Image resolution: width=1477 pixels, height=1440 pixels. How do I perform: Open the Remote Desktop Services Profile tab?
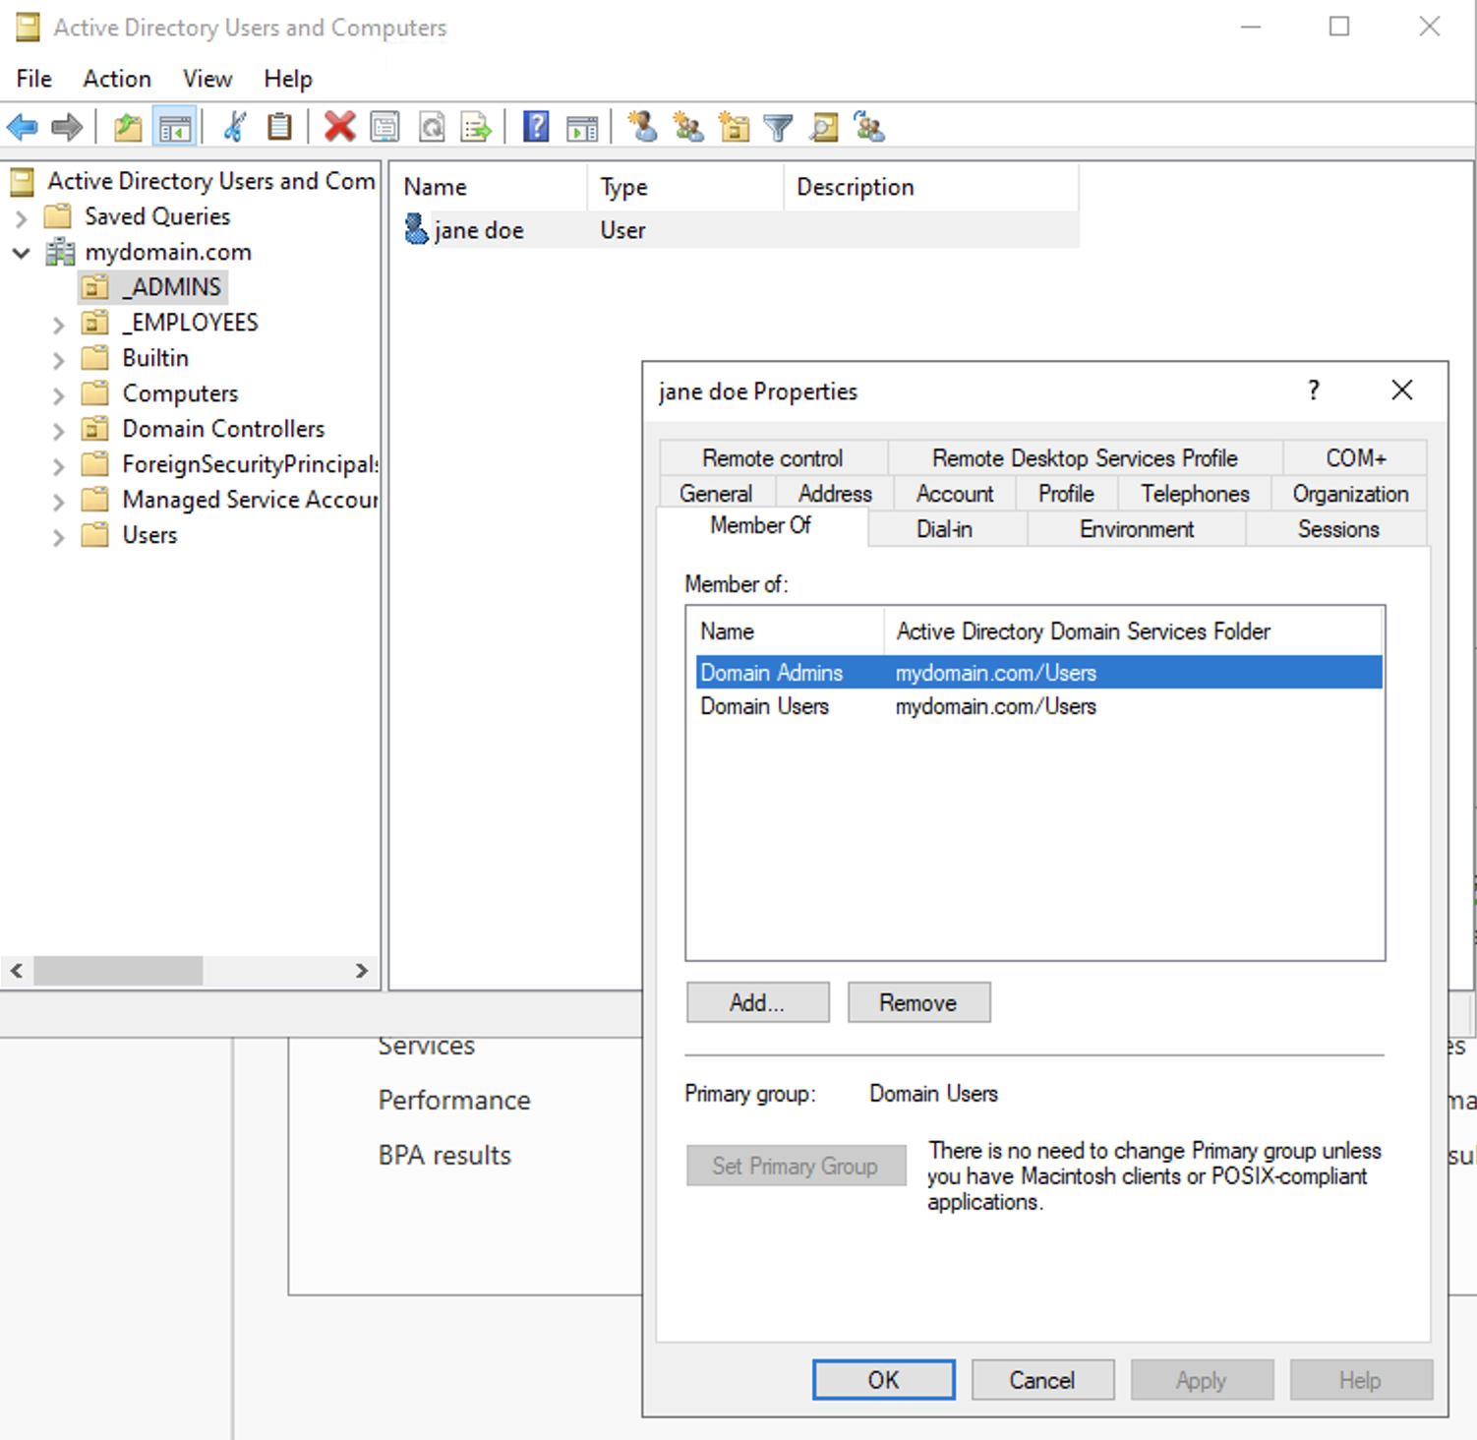click(x=1085, y=457)
